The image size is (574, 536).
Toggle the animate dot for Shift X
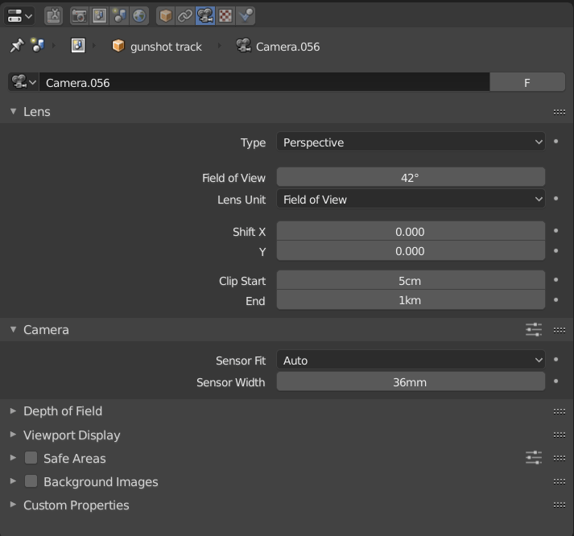coord(555,230)
